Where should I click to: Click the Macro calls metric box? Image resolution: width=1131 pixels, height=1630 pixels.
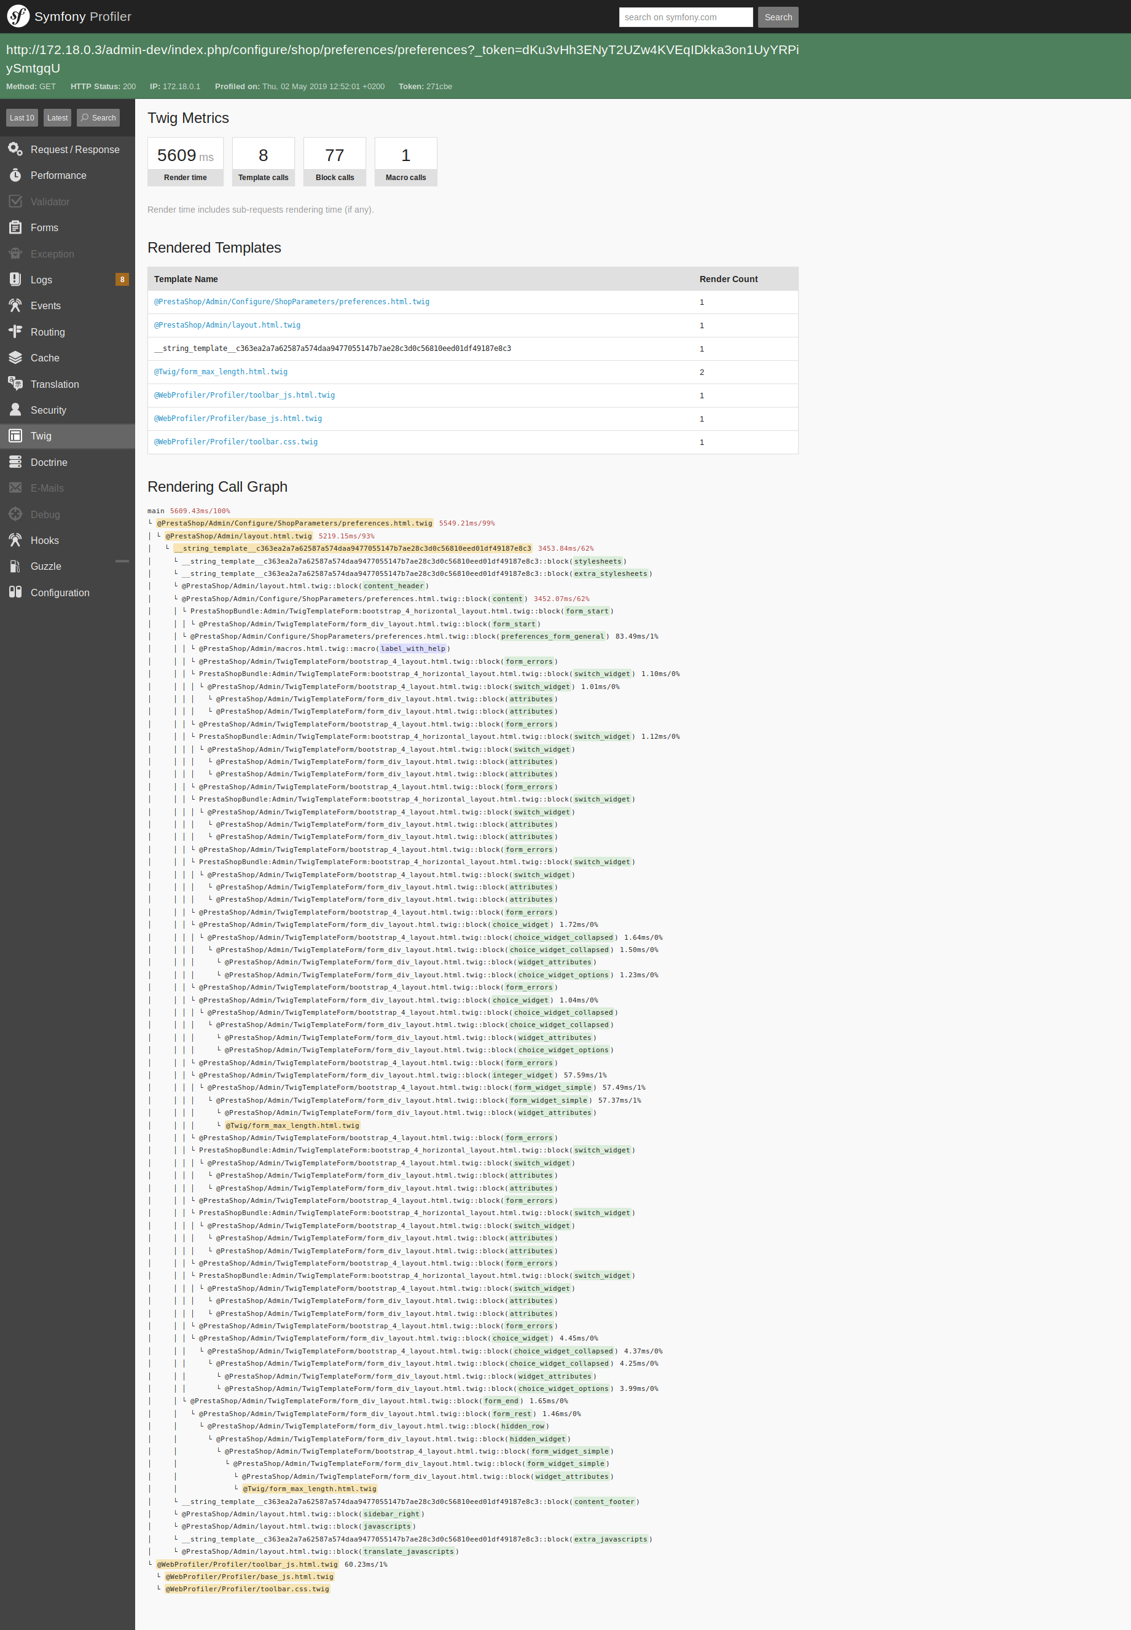pos(405,162)
